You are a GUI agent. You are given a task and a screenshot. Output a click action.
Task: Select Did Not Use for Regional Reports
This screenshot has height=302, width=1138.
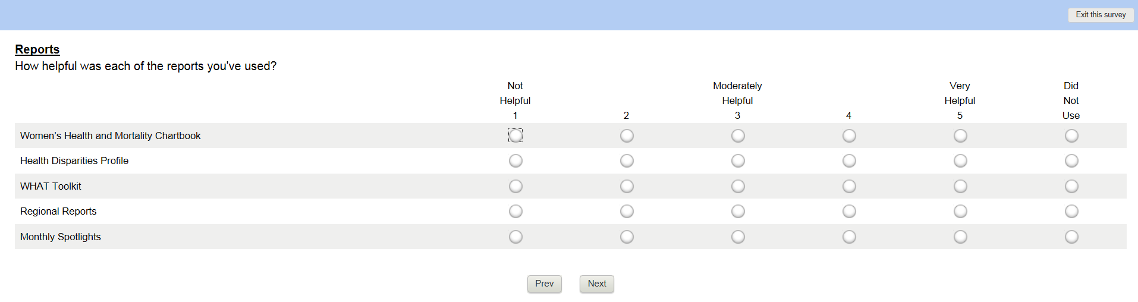(1071, 211)
